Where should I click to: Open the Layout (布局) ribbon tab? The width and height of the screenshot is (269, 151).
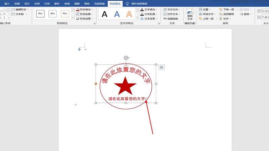point(37,3)
